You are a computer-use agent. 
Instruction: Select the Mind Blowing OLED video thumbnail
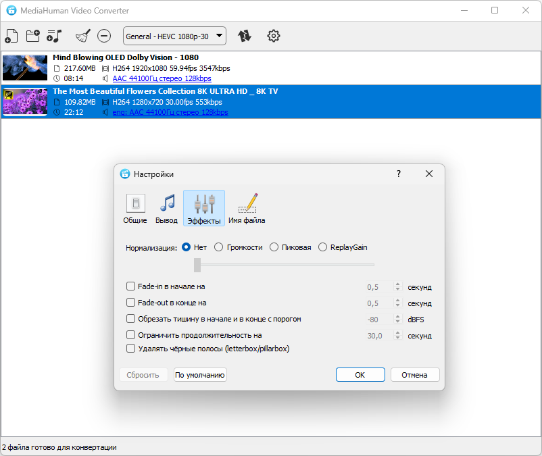coord(25,68)
